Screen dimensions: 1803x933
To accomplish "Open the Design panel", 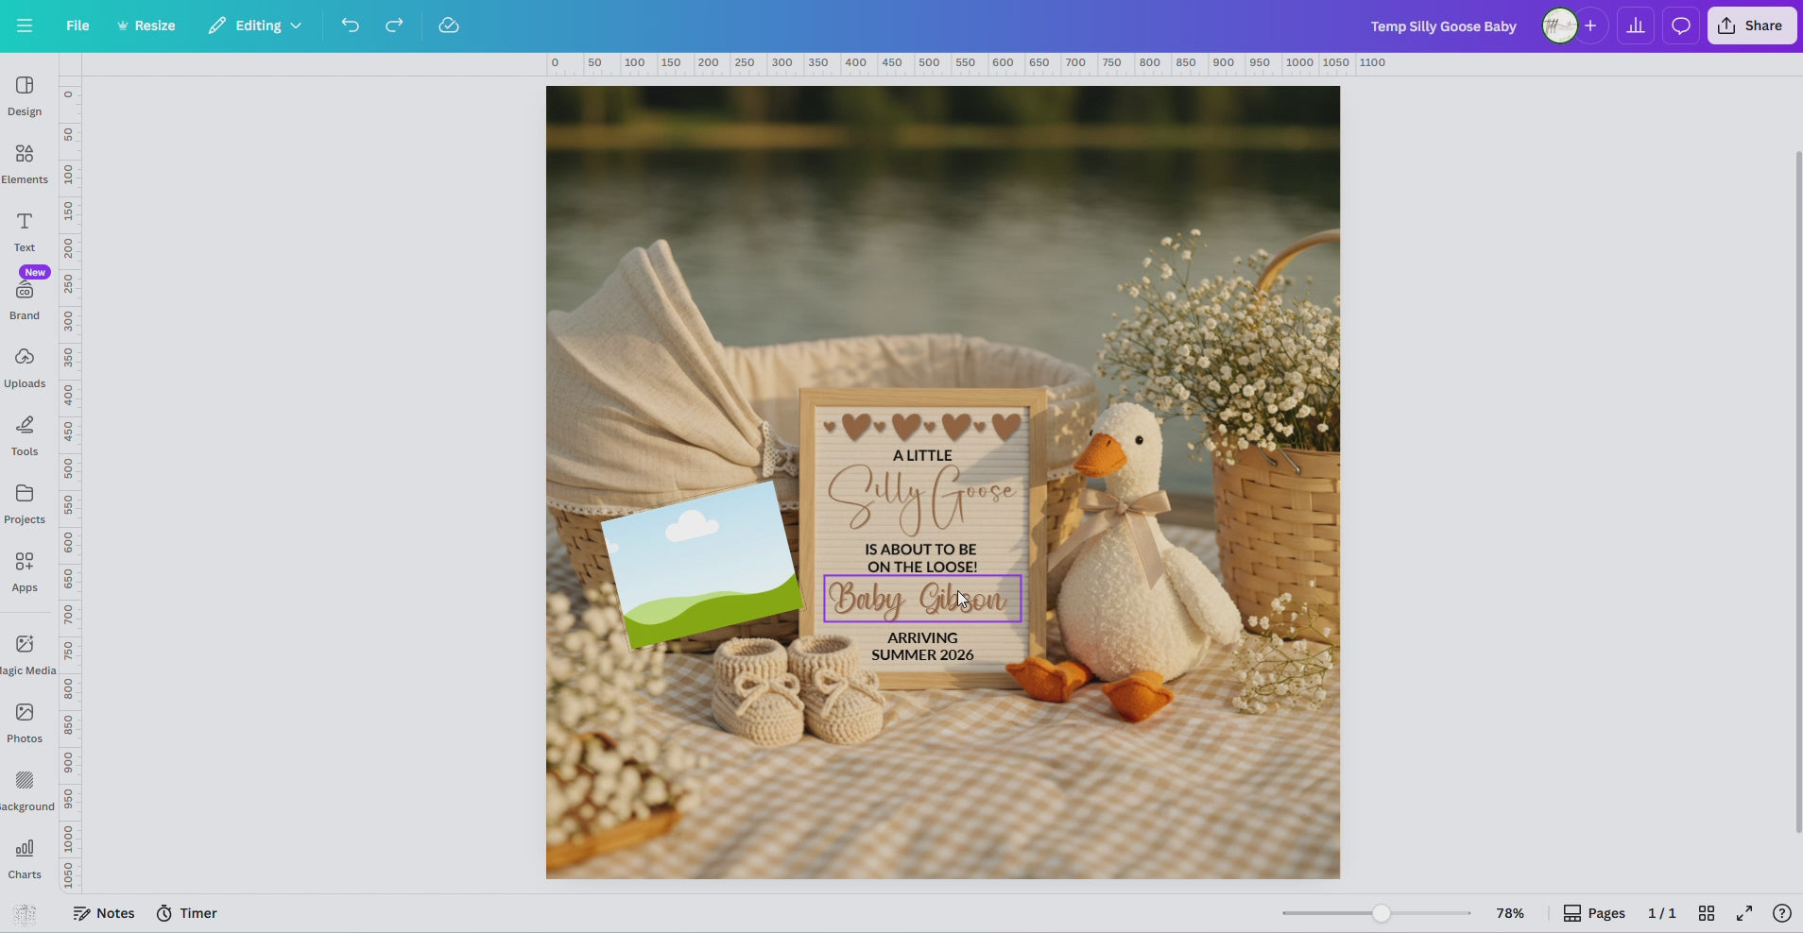I will point(25,95).
